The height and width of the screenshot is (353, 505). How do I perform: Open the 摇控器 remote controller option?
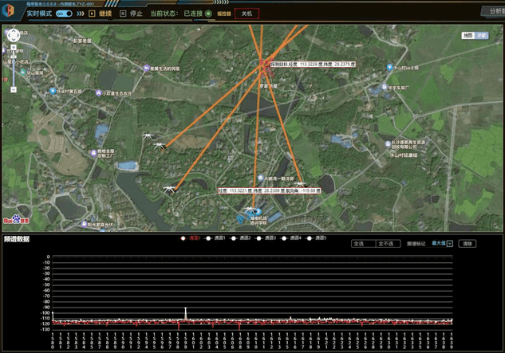tap(223, 14)
